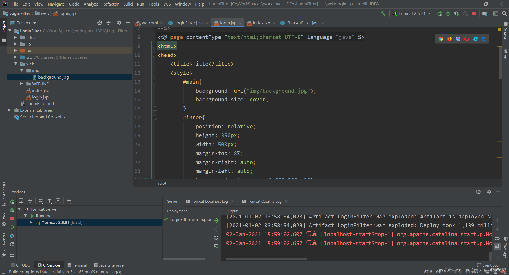Deploy all icon in Services sidebar
This screenshot has height=275, width=509.
pos(12,227)
